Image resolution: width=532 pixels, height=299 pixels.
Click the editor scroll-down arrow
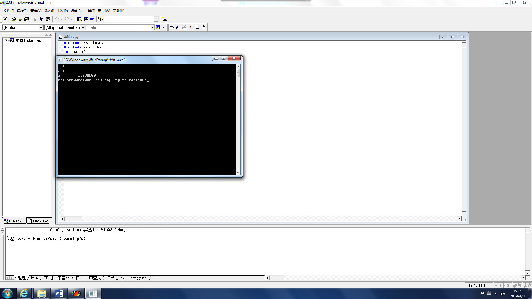(464, 214)
